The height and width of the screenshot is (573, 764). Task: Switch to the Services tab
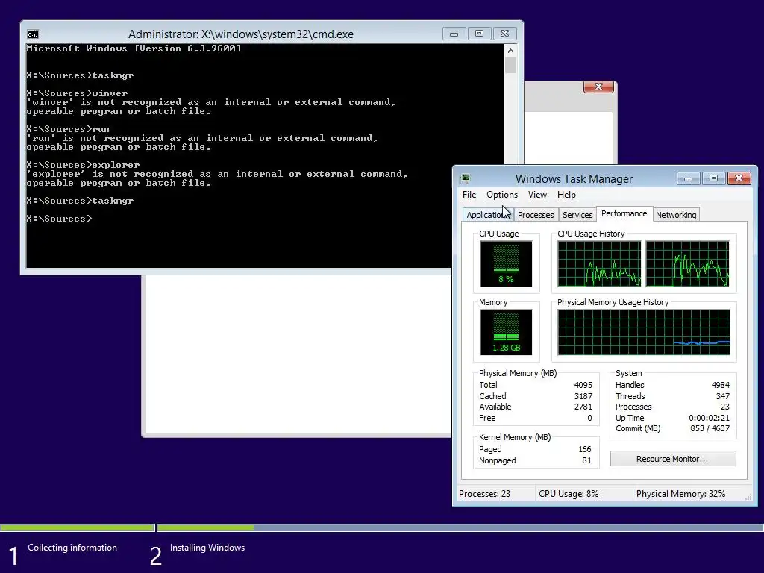(577, 215)
